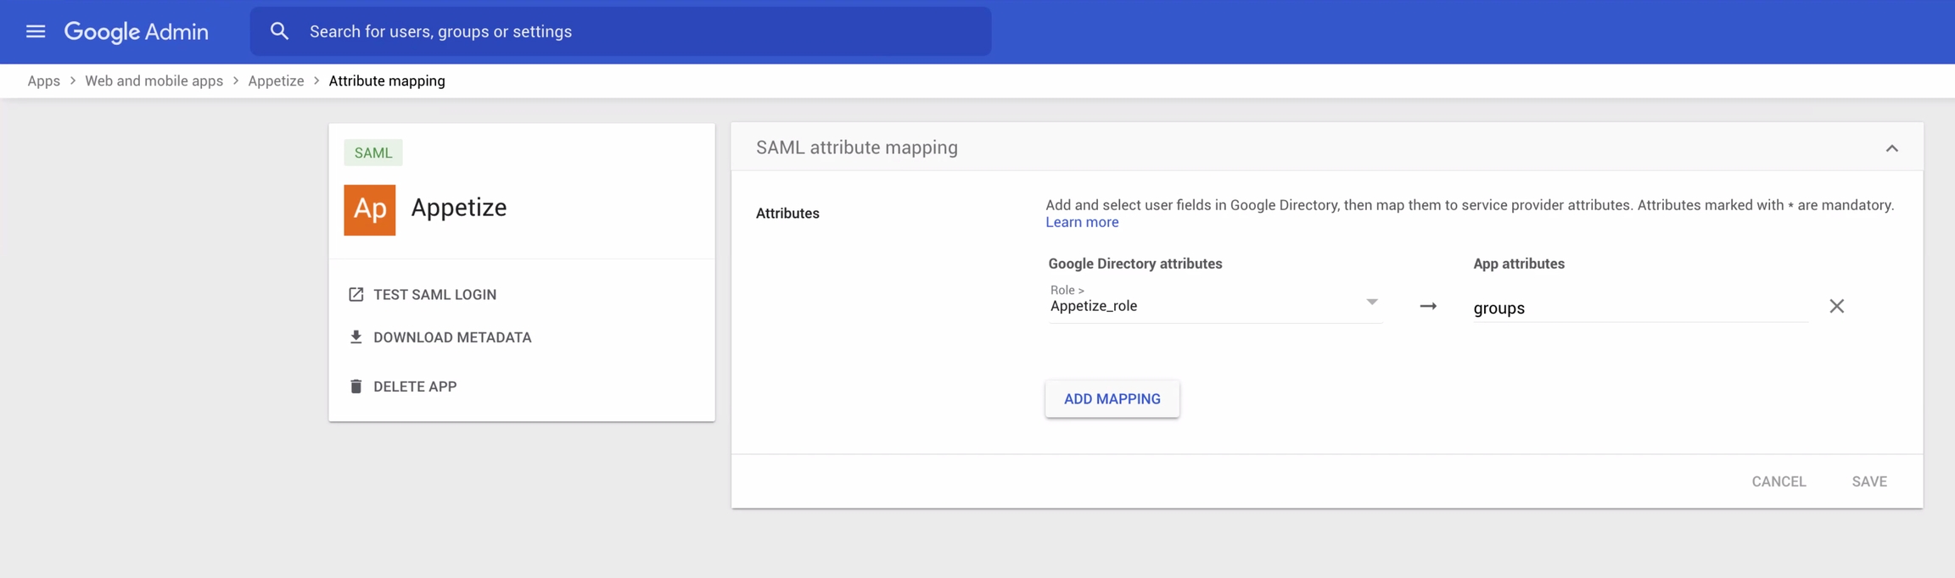Cancel the attribute mapping changes
Screen dimensions: 1955x578
[x=1779, y=481]
